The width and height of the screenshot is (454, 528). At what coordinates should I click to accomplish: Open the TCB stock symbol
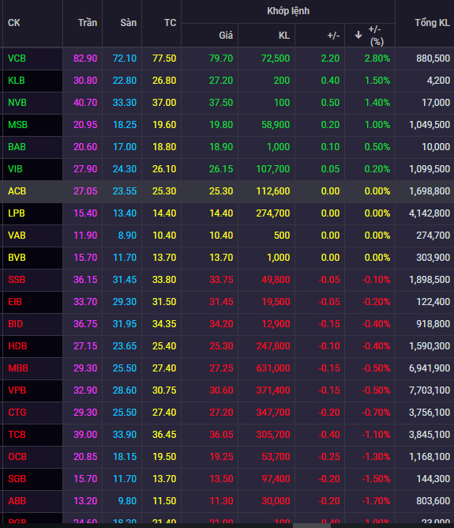[x=17, y=435]
